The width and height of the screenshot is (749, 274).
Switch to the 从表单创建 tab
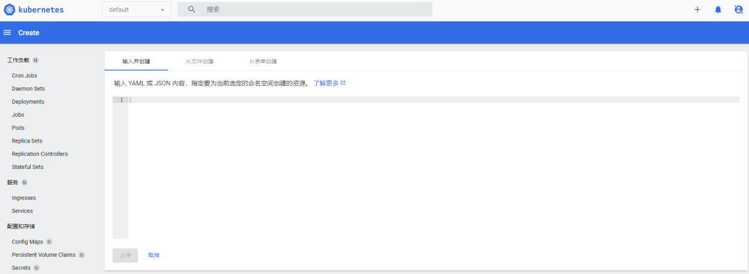[x=263, y=62]
